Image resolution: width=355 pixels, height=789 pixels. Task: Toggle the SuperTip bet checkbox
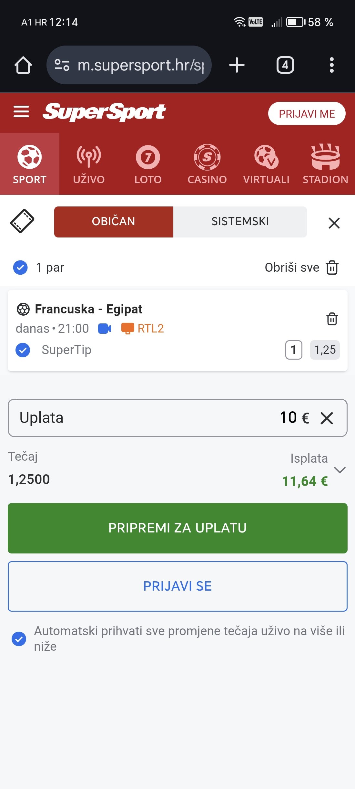(23, 350)
